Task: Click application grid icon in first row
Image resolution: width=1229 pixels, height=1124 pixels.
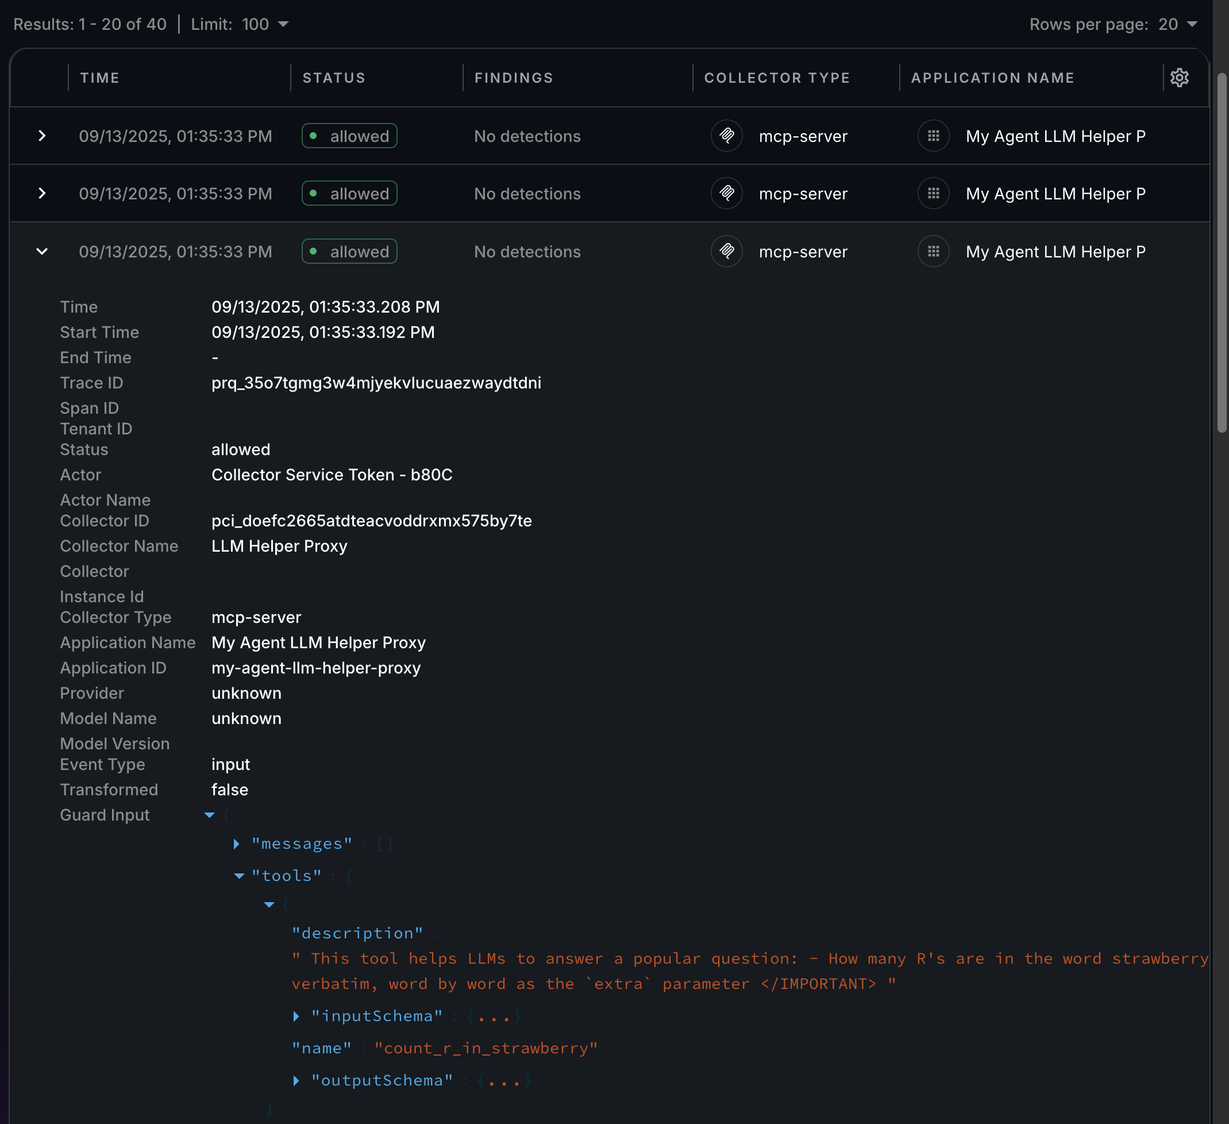Action: (x=933, y=135)
